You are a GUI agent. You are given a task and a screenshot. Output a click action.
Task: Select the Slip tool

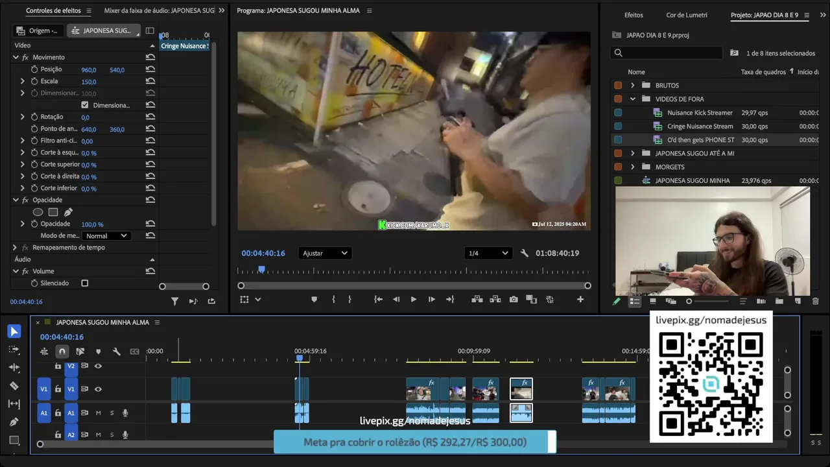click(14, 404)
